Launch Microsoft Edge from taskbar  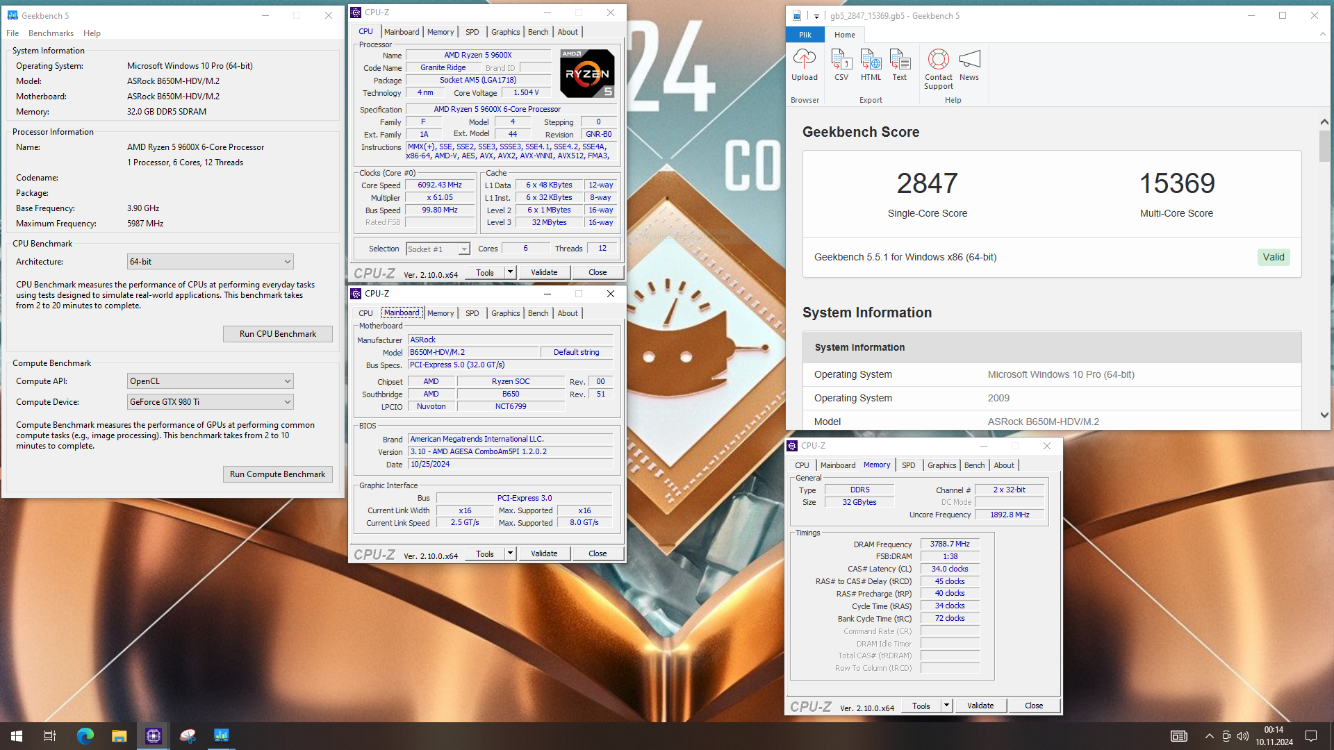(x=85, y=735)
